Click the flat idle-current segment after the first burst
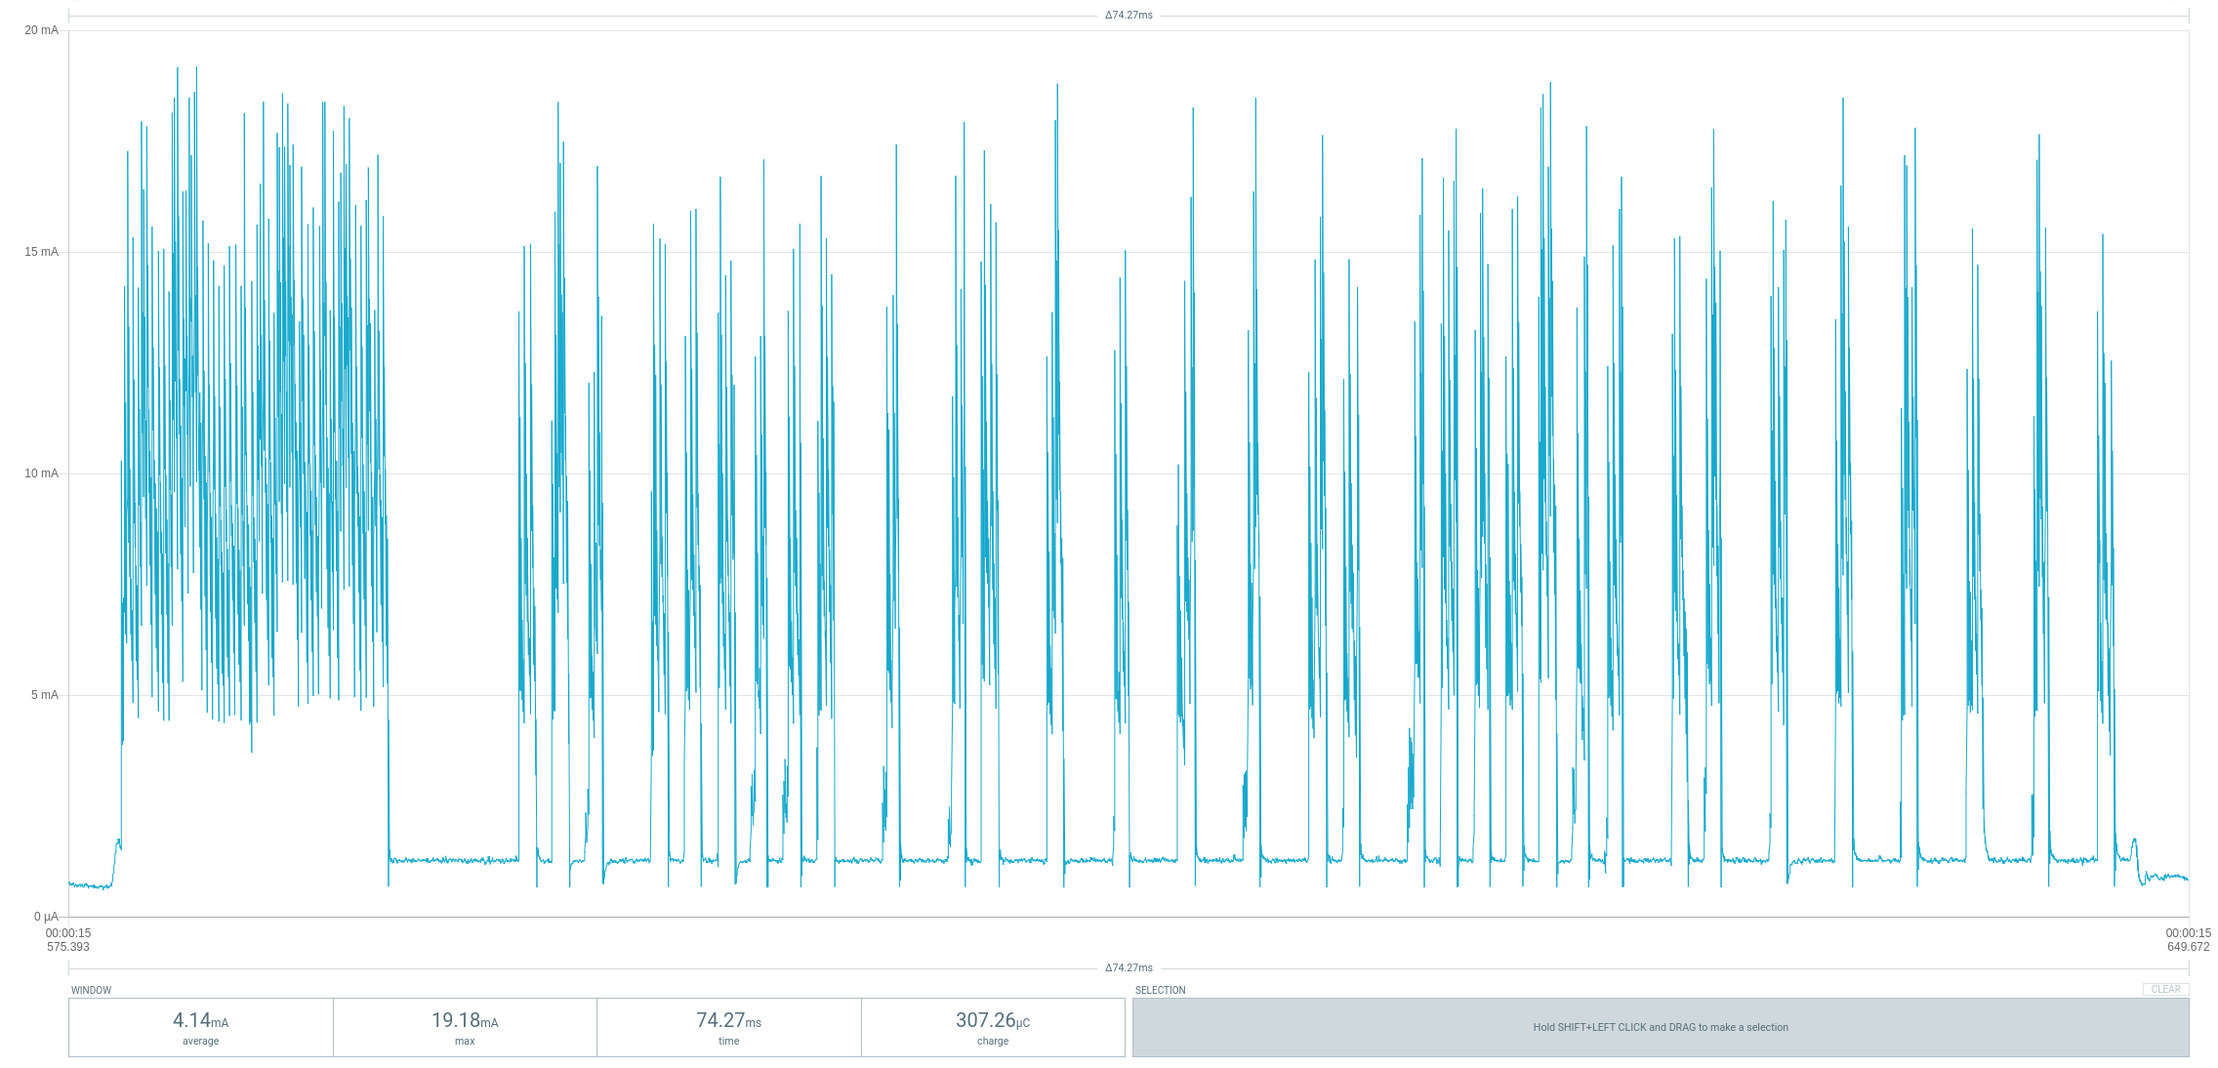This screenshot has height=1068, width=2218. (454, 860)
